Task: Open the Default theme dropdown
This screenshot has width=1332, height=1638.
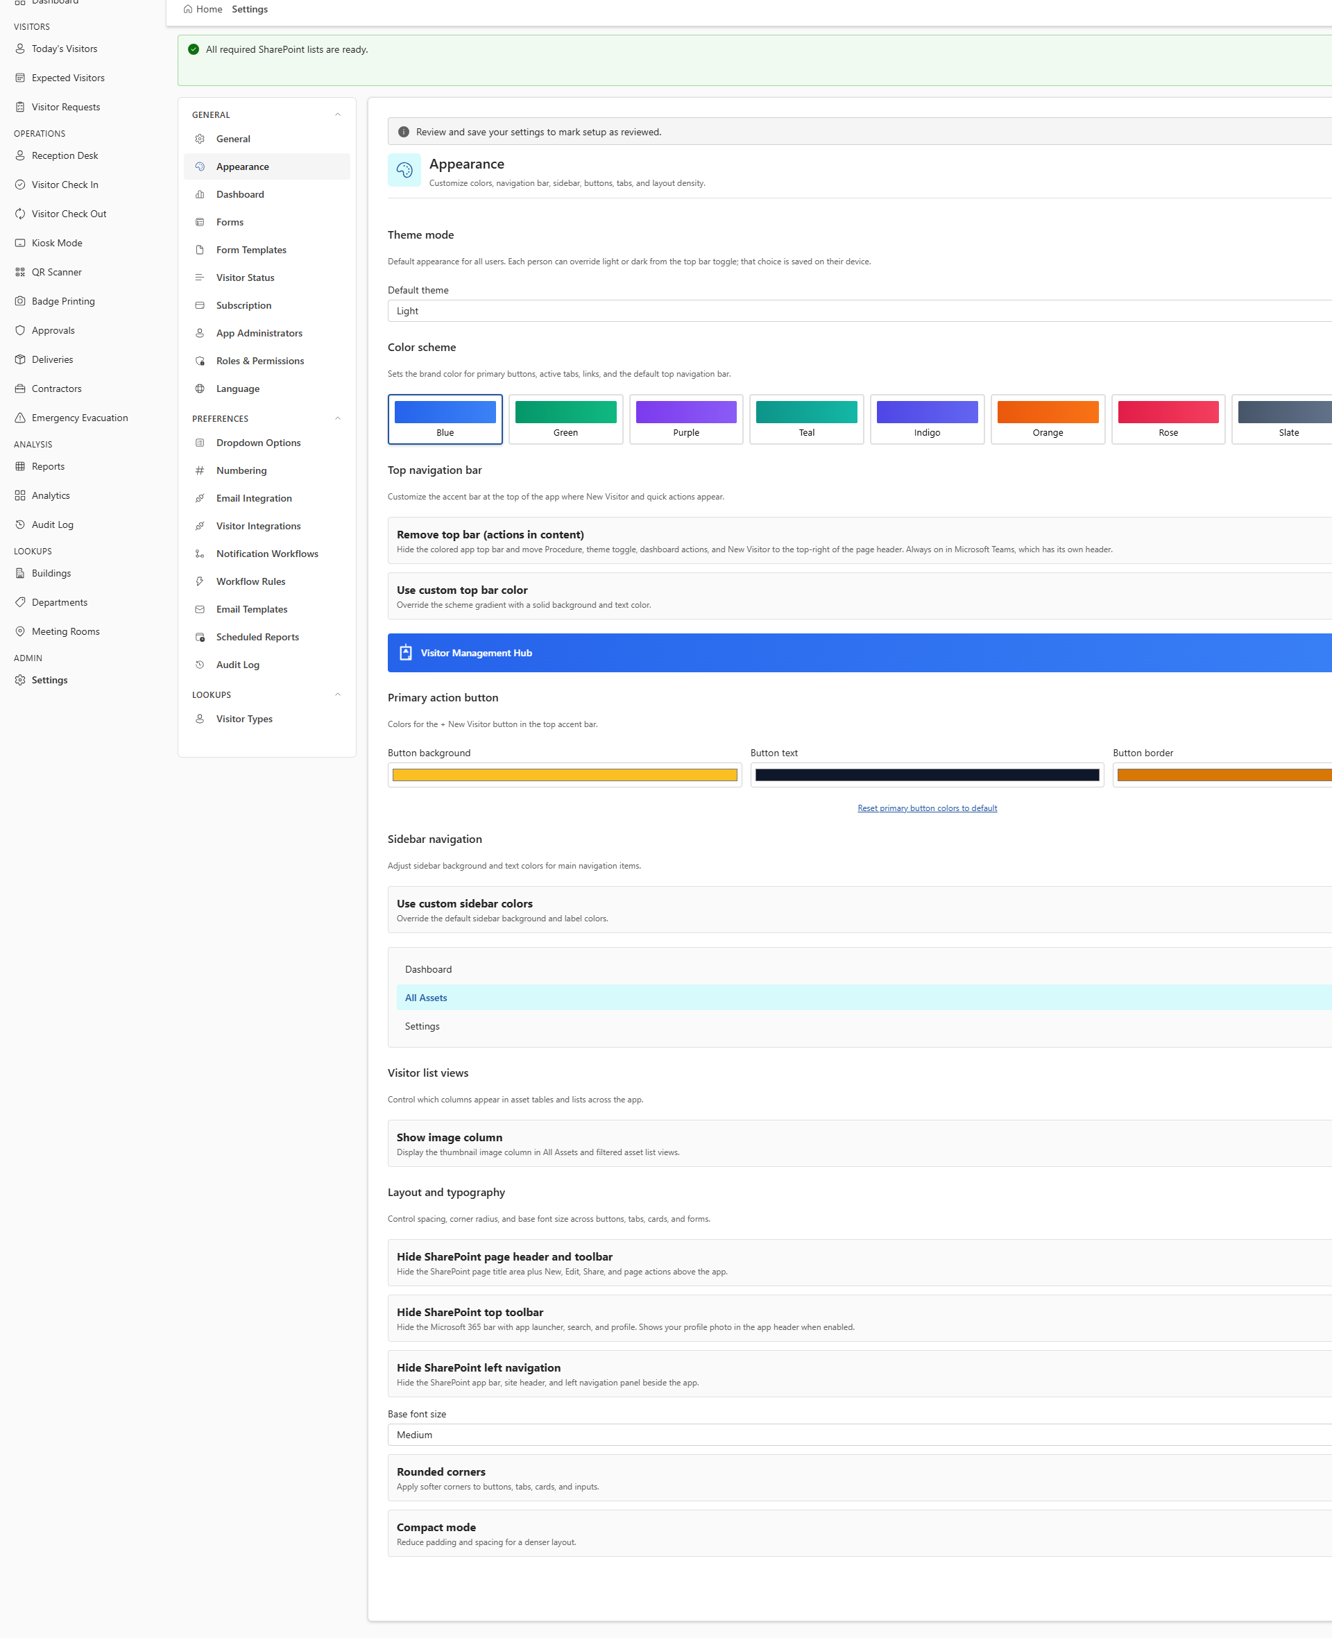Action: pyautogui.click(x=860, y=312)
